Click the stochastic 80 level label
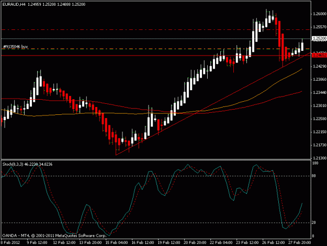Viewport: 327px width, 246px height. point(314,176)
